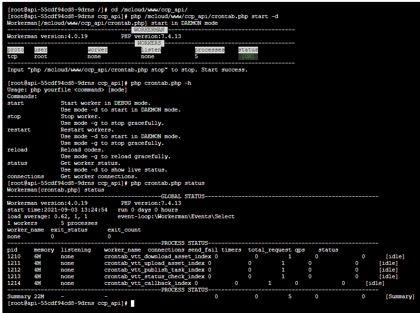The image size is (420, 313).
Task: Click crontab_vtt_upload_asset_index worker name
Action: point(154,263)
